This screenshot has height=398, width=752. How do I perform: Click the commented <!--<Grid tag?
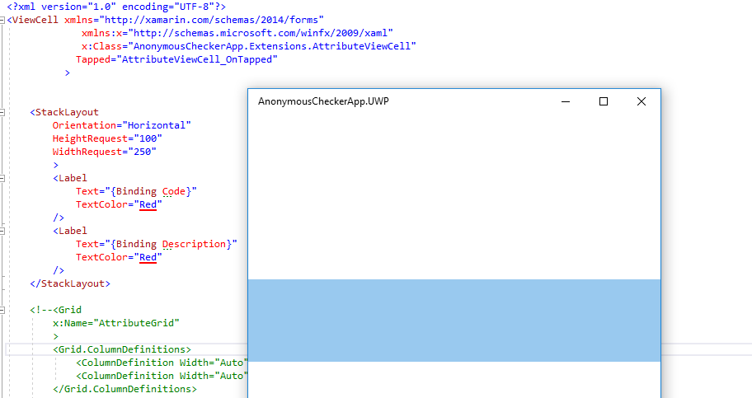55,310
